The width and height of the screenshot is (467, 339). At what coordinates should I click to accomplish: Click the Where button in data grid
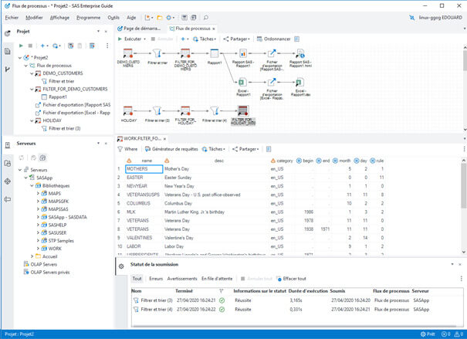[x=127, y=149]
